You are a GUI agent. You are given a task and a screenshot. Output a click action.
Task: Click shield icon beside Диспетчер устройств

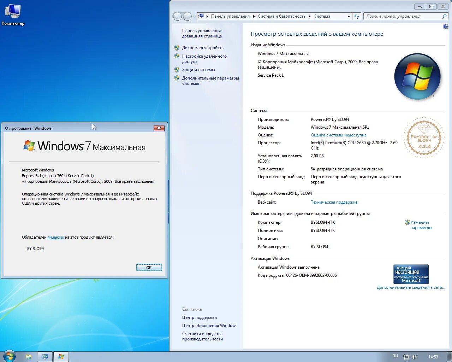pyautogui.click(x=177, y=48)
